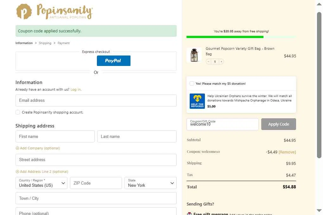
Task: Click the Popinsanity logo
Action: tap(54, 11)
